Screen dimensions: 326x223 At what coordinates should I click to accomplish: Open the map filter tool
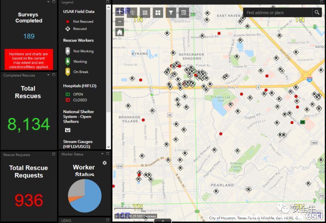pos(171,13)
